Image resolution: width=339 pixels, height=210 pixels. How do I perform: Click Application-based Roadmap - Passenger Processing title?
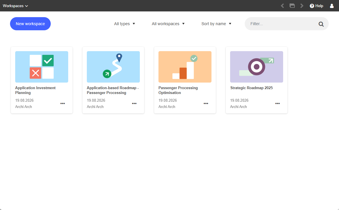point(113,90)
